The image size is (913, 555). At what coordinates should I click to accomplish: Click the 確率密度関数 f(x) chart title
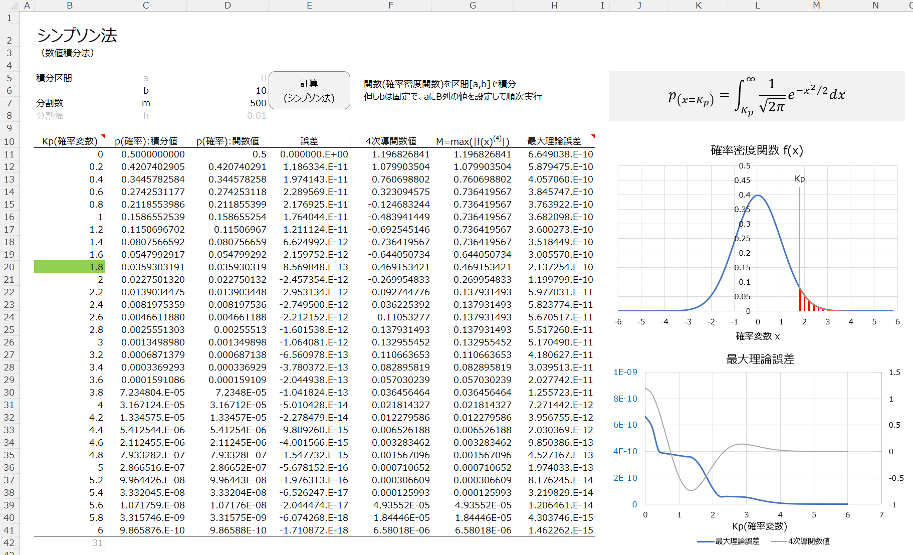(757, 150)
